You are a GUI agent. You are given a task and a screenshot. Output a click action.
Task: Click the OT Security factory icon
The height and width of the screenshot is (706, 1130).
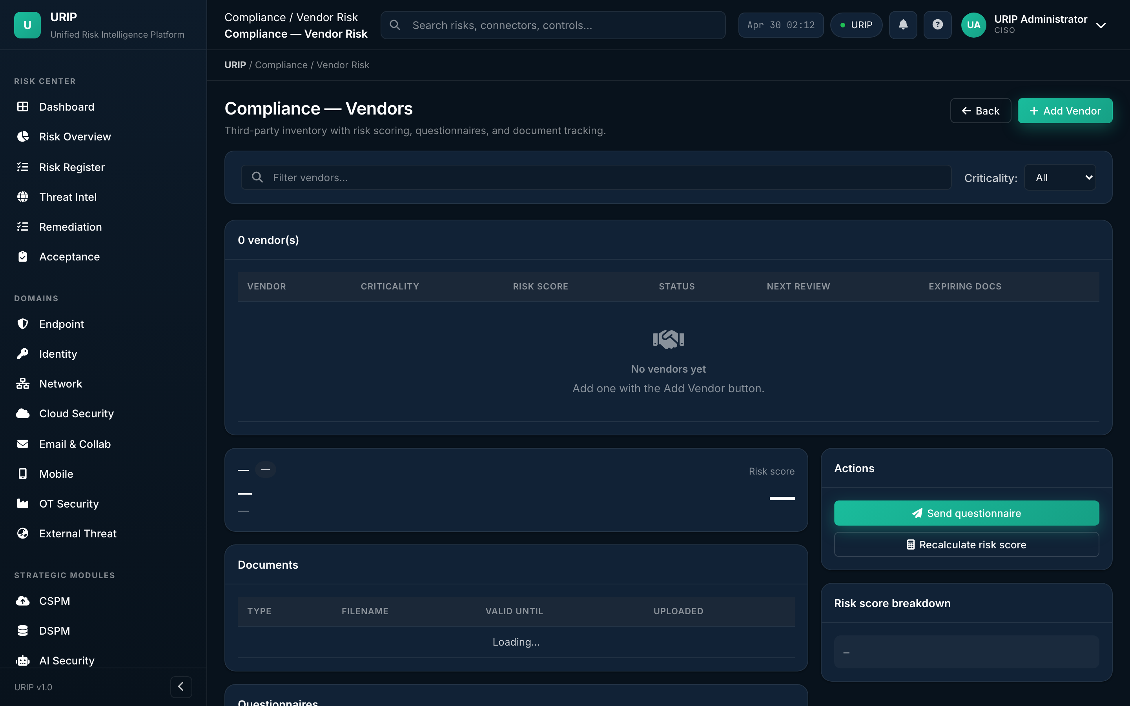coord(22,504)
